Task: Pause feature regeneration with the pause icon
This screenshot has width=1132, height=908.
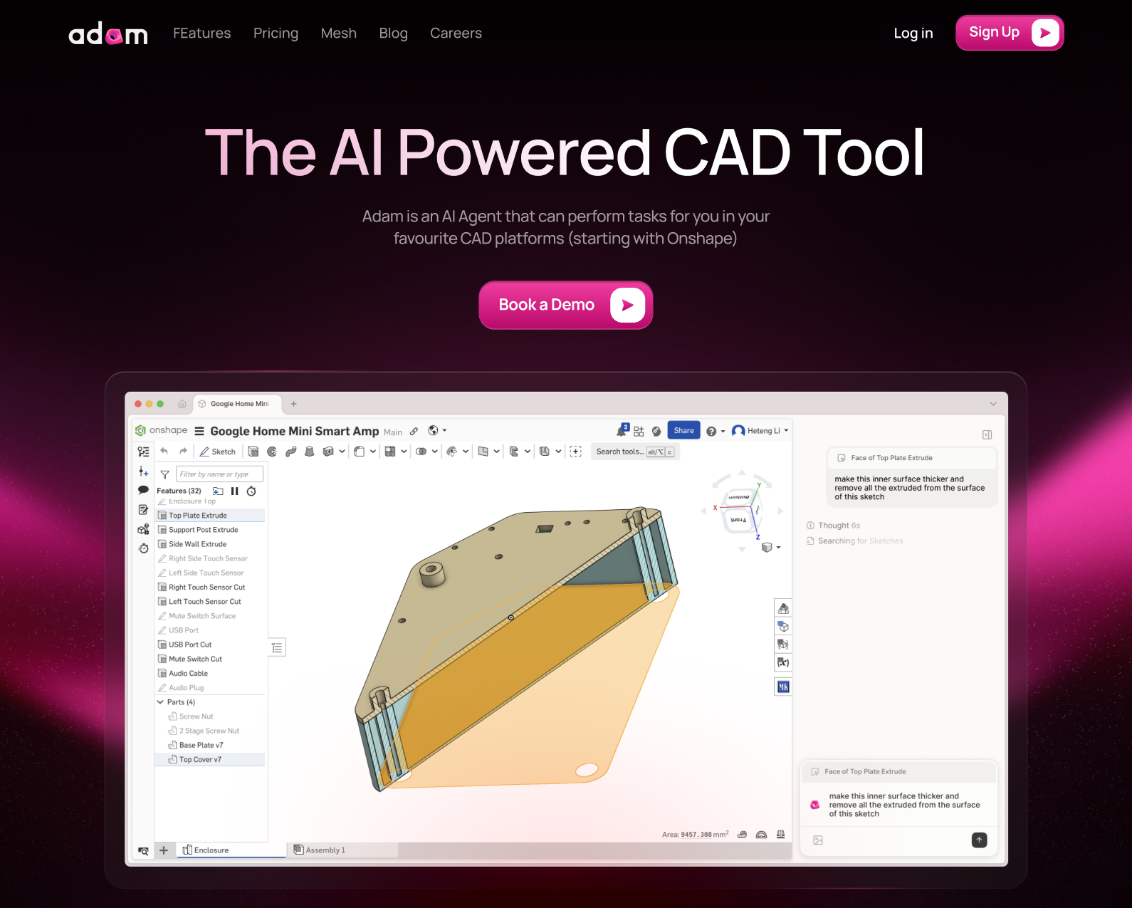Action: tap(235, 491)
